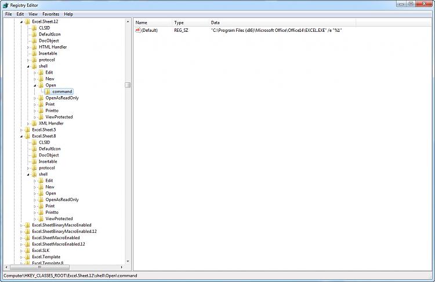Image resolution: width=435 pixels, height=282 pixels.
Task: Open the Favorites menu
Action: click(51, 14)
